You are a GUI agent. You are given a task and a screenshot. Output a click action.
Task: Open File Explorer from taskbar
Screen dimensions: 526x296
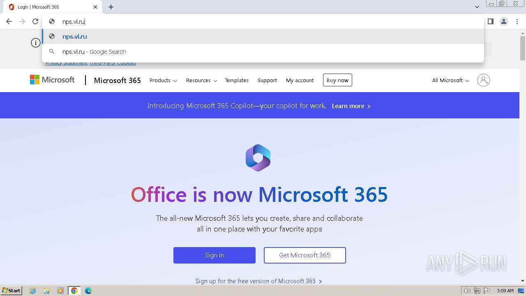point(46,291)
